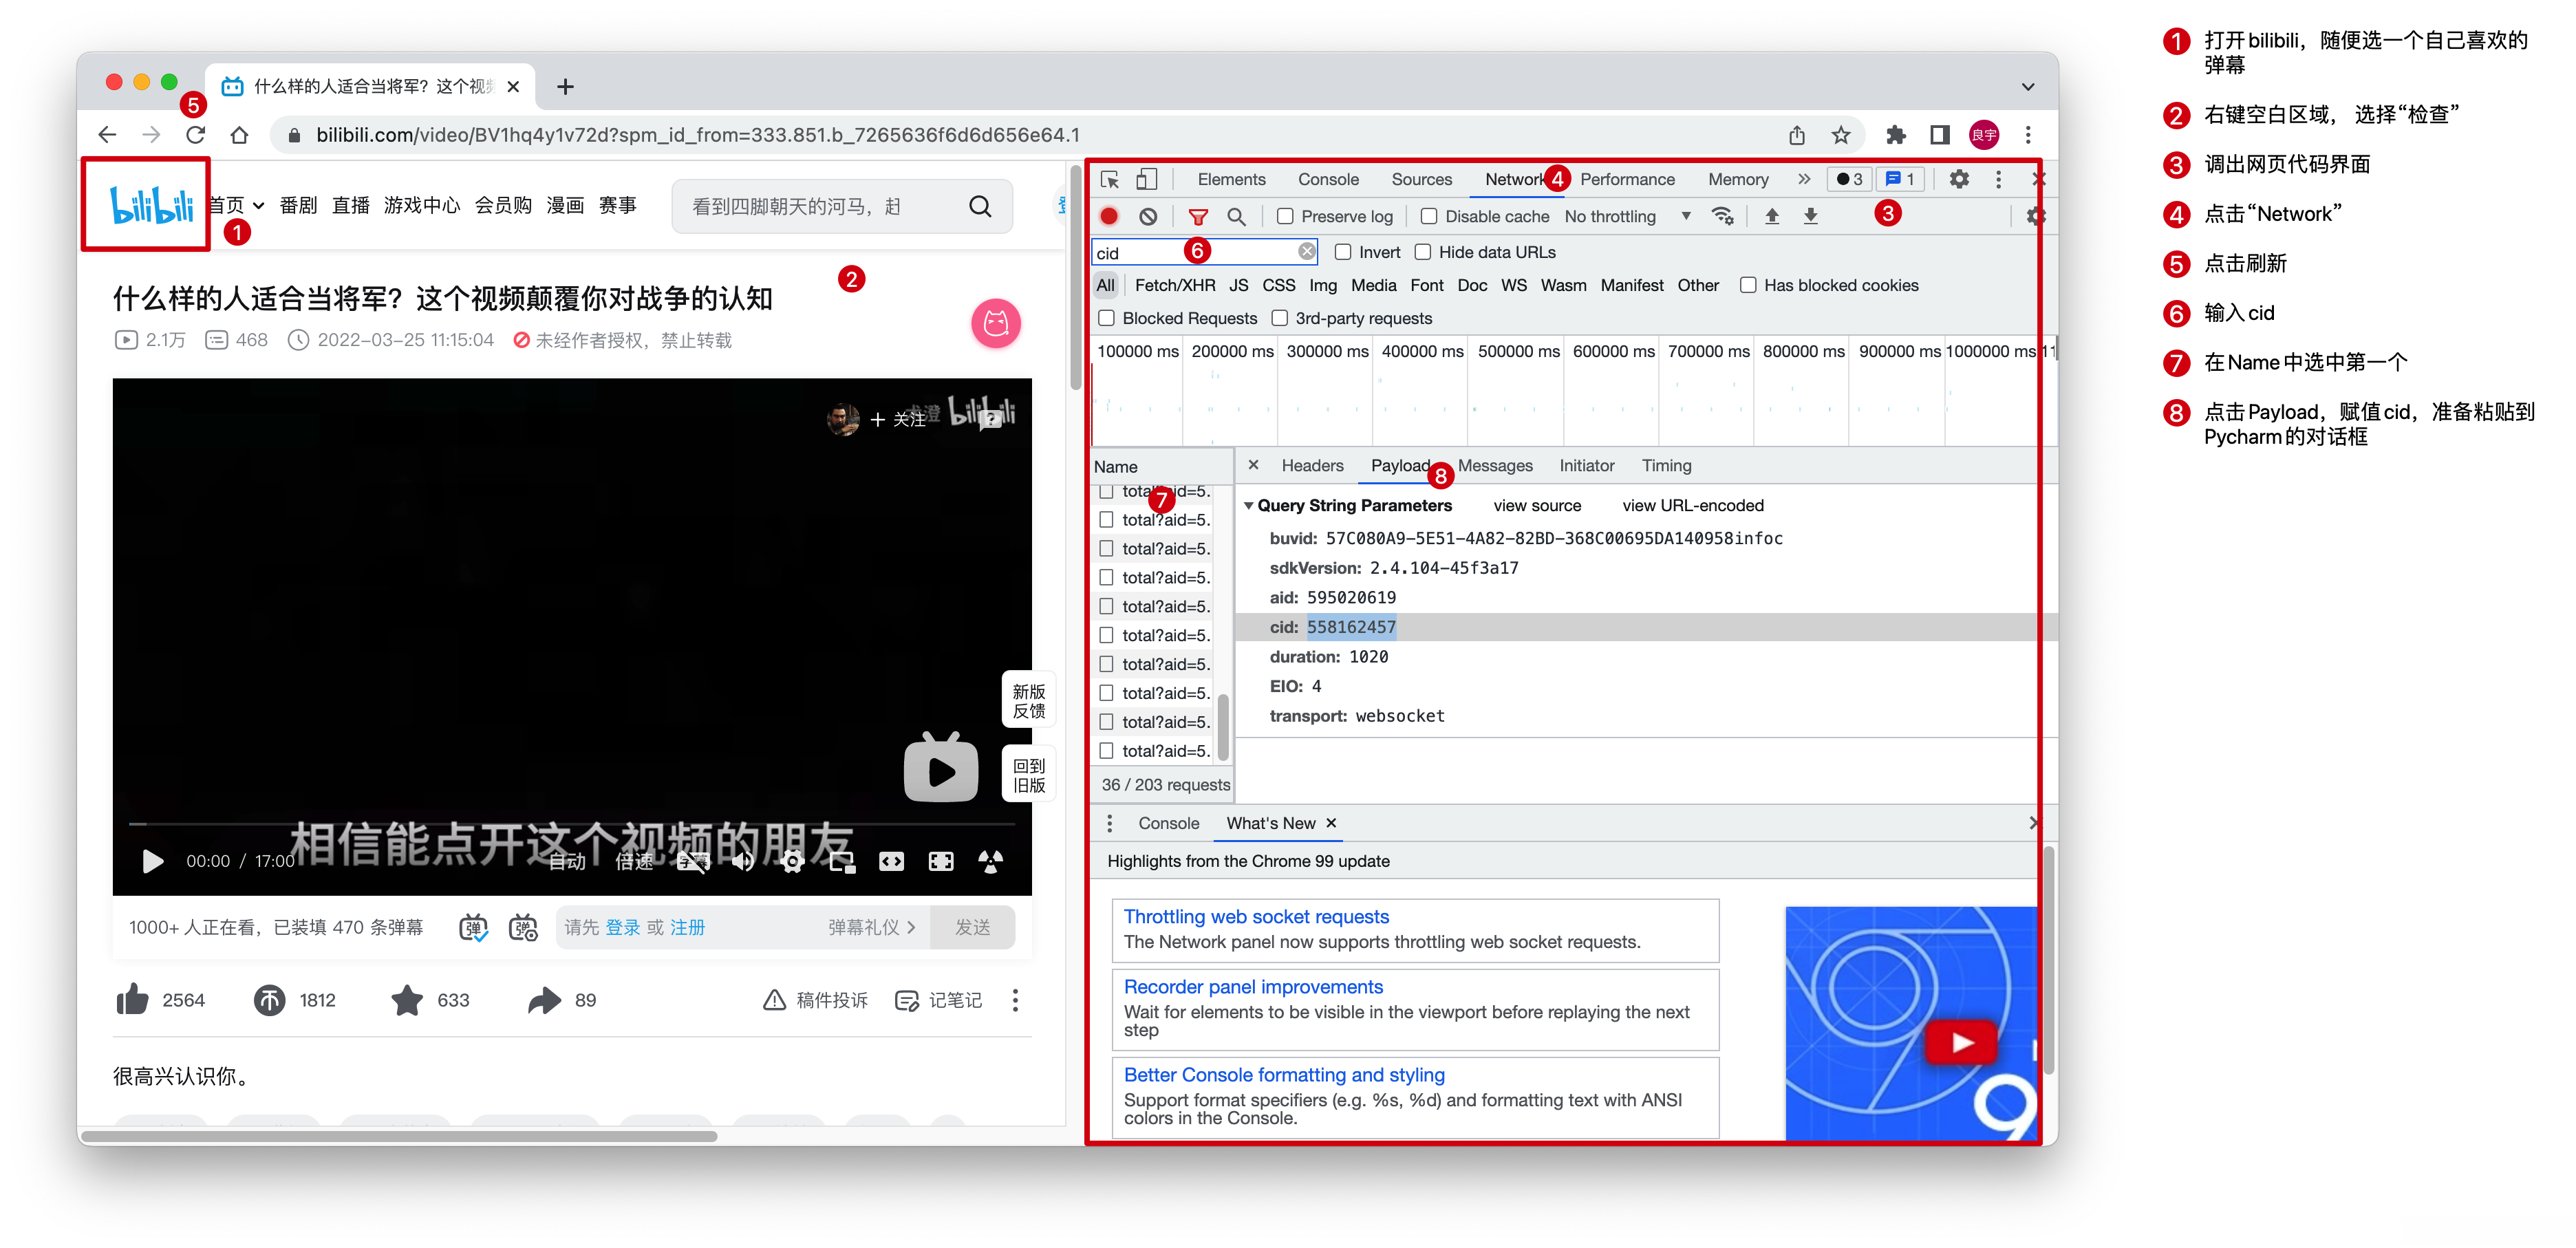Click the view URL-encoded link
2576x1248 pixels.
point(1692,506)
